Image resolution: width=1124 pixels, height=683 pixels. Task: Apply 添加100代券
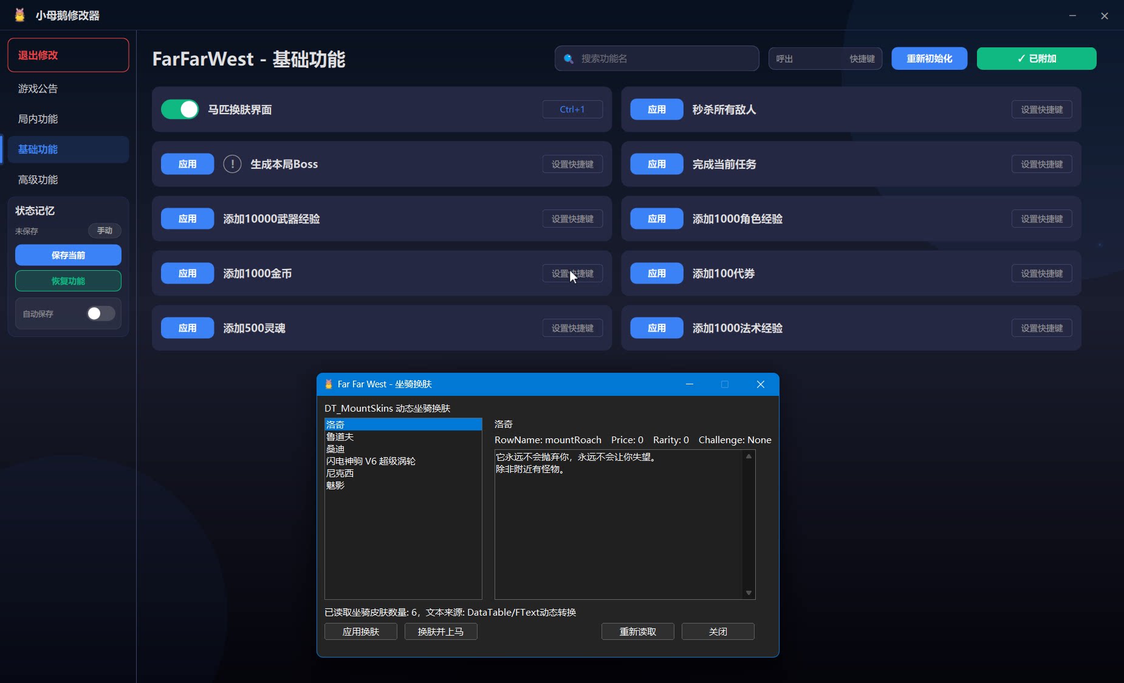657,273
